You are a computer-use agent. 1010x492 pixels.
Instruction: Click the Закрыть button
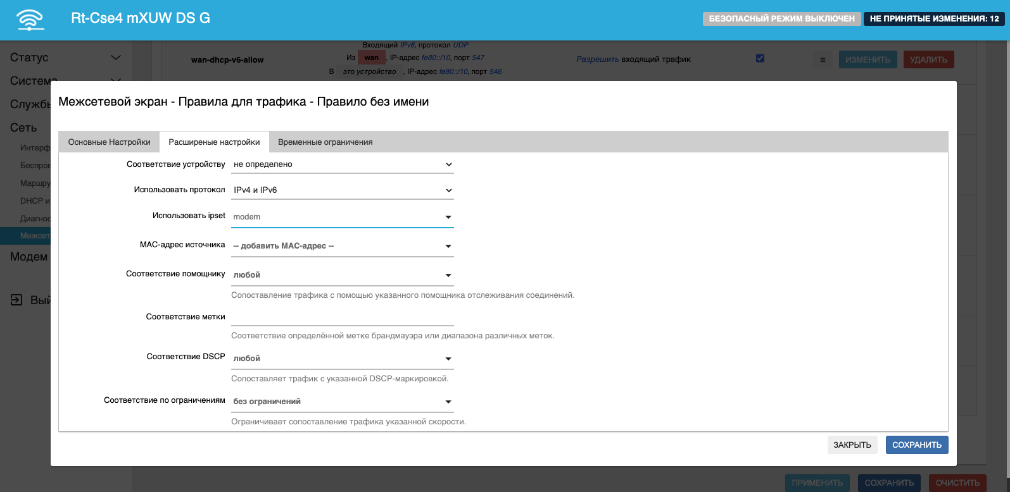coord(852,445)
